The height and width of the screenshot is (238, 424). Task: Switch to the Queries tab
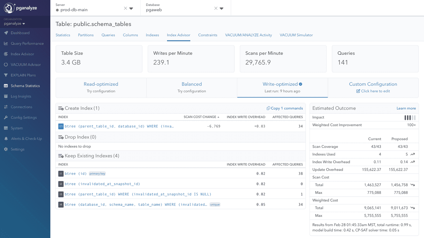click(108, 35)
